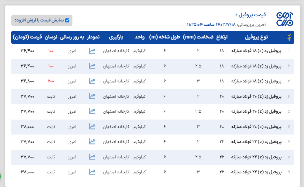Toggle the نمایش قیمت با ارزش افزوده checkbox

pyautogui.click(x=67, y=20)
